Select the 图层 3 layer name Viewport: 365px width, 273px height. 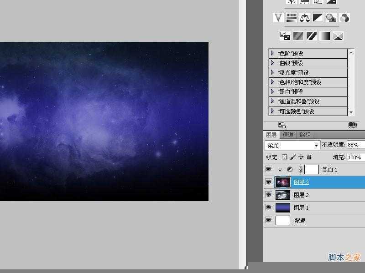click(301, 182)
